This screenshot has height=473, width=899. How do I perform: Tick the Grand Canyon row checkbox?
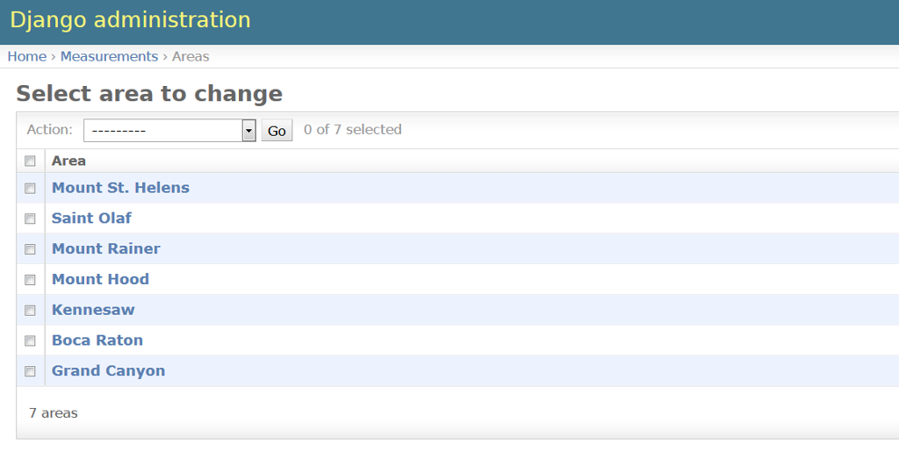(30, 371)
